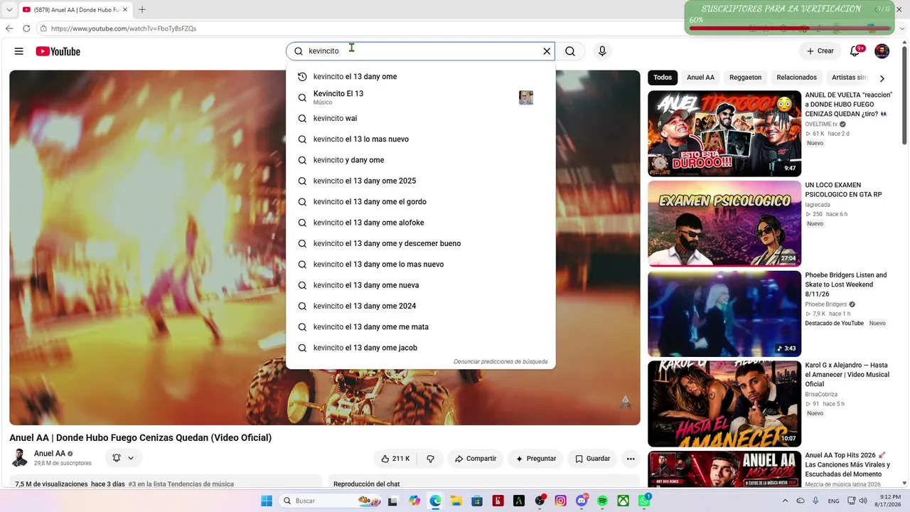Pick the 'kevincito wai' suggestion
The width and height of the screenshot is (910, 512).
pos(420,119)
